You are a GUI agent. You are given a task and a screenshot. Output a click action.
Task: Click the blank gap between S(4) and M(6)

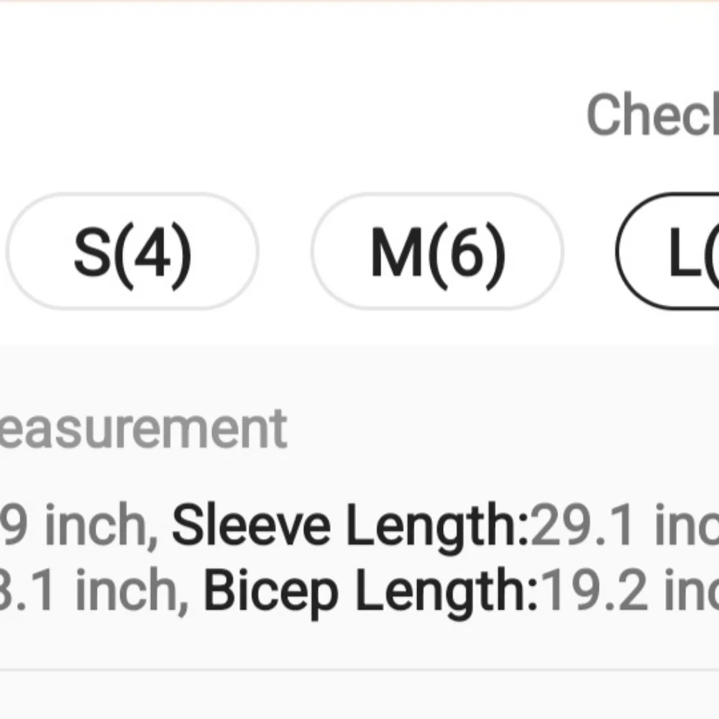click(285, 252)
